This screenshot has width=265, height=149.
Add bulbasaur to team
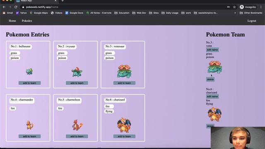[29, 83]
